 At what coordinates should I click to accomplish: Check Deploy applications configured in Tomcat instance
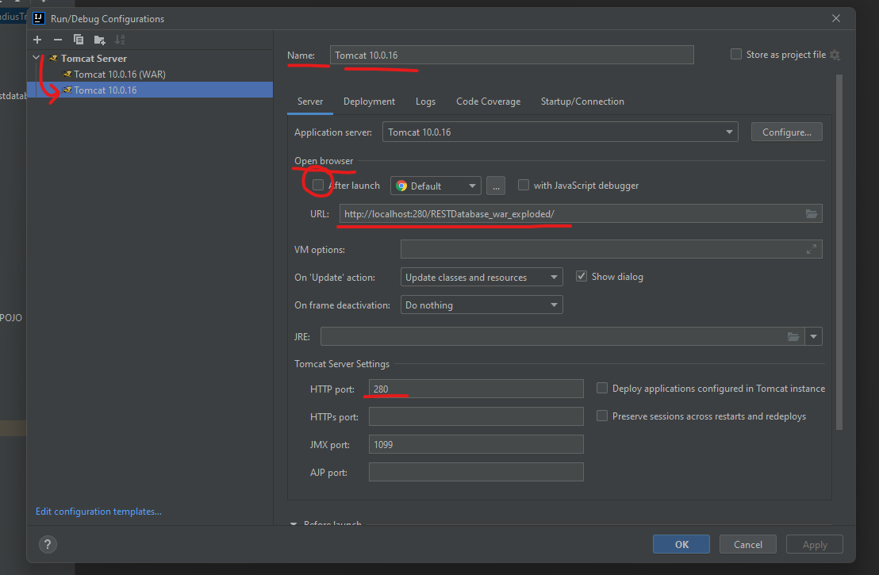[x=601, y=388]
